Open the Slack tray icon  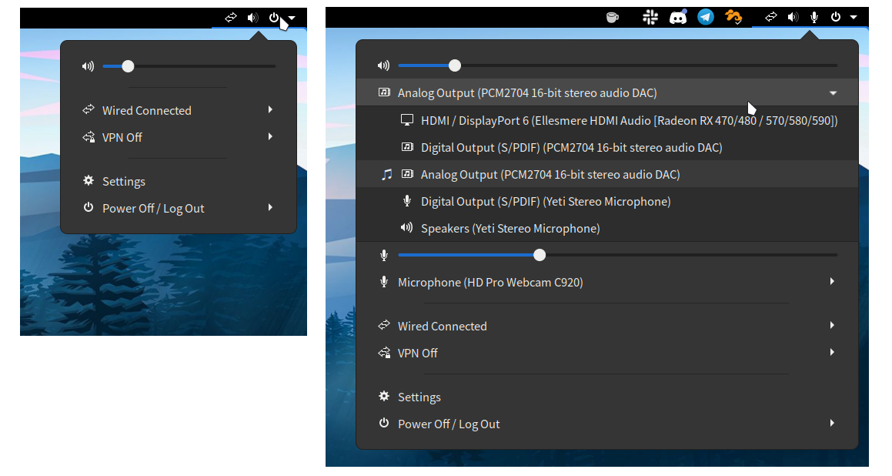tap(650, 17)
